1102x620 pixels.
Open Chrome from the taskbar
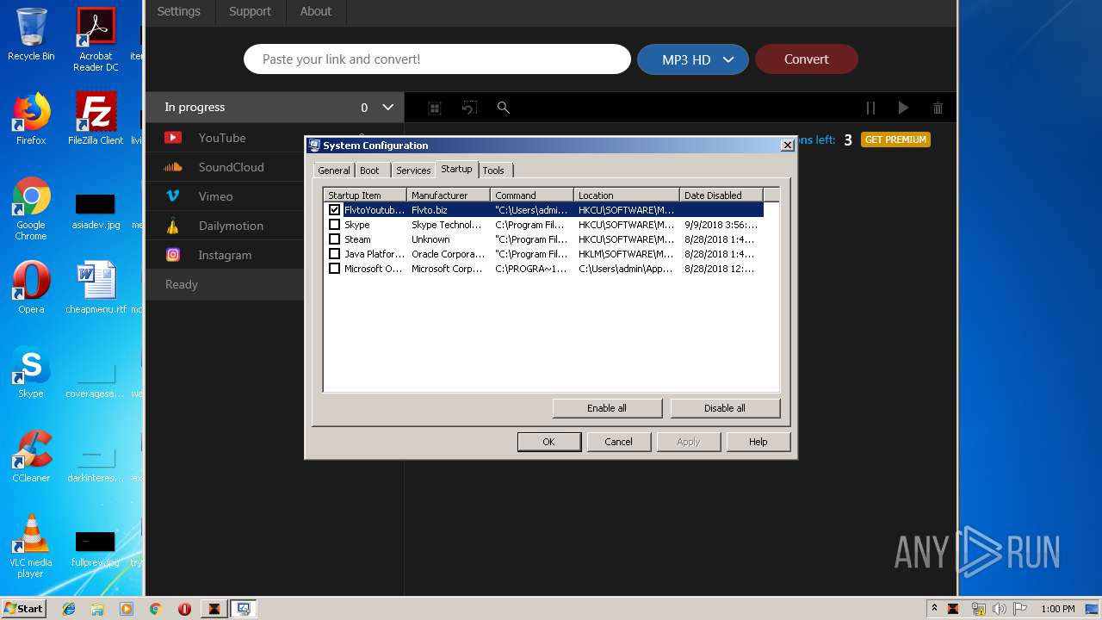[x=155, y=609]
